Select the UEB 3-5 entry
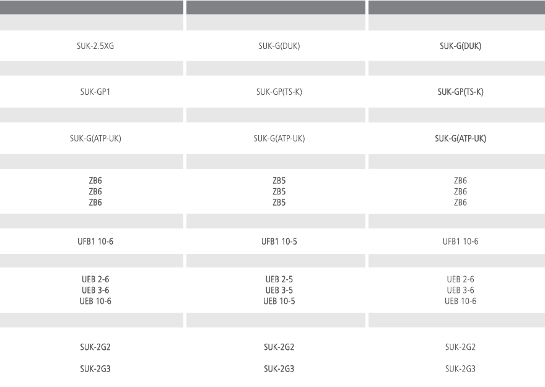This screenshot has width=545, height=387. [x=279, y=290]
